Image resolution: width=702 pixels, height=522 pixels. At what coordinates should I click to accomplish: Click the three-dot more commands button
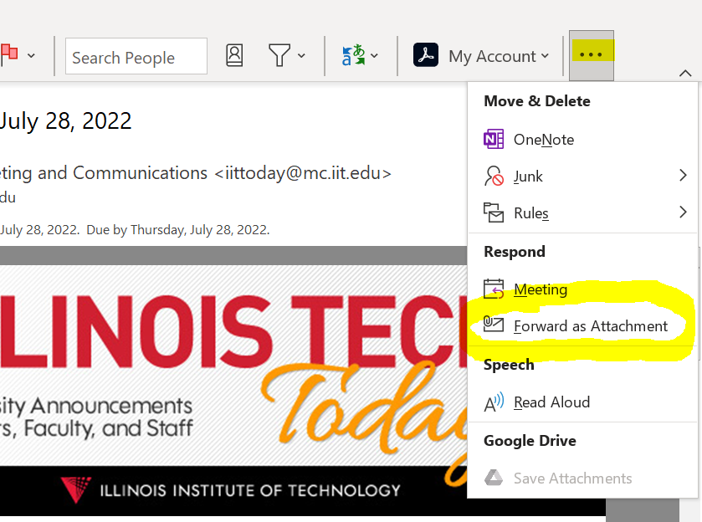tap(591, 55)
